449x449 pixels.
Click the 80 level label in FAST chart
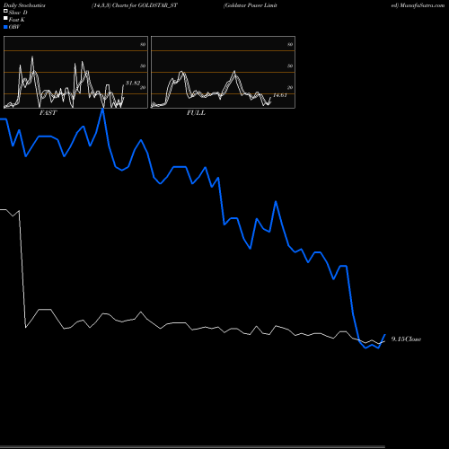(x=143, y=44)
